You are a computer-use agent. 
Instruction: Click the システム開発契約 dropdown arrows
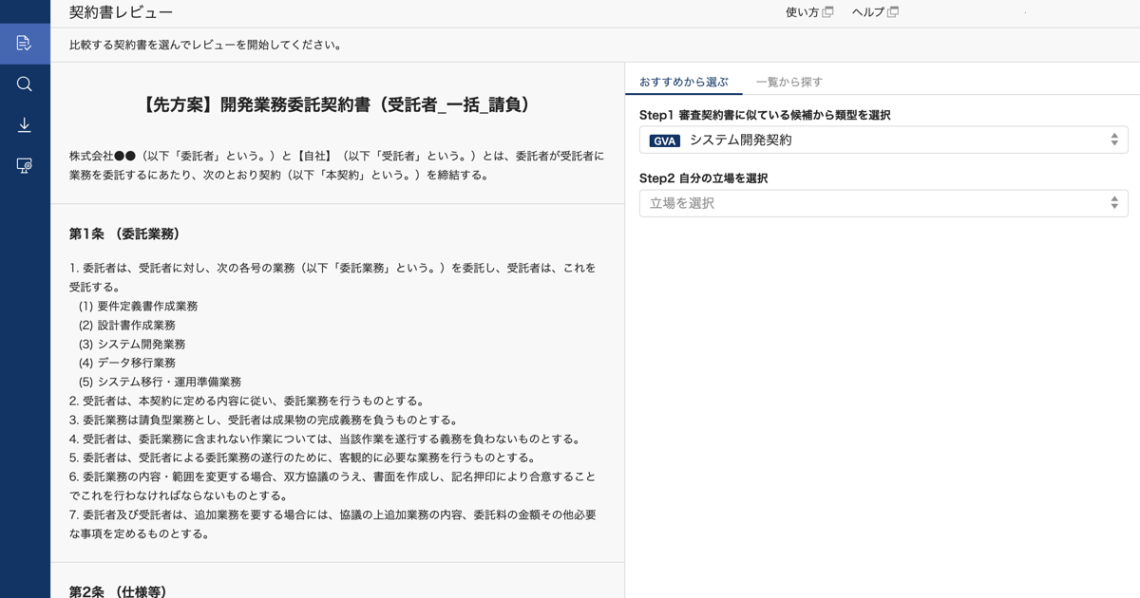[1114, 140]
